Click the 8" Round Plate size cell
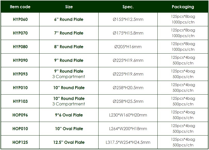 69,47
